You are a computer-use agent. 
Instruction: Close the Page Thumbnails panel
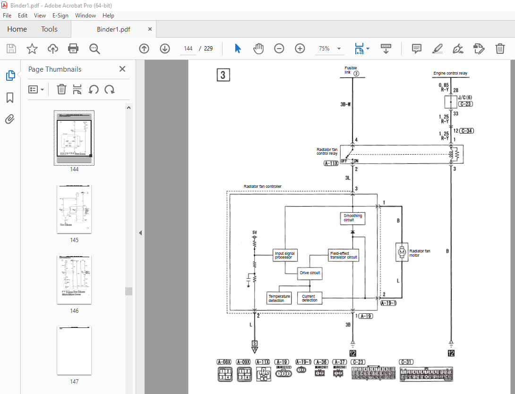click(122, 69)
